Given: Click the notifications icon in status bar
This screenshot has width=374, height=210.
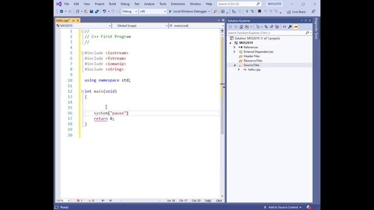Looking at the screenshot, I should tap(309, 207).
